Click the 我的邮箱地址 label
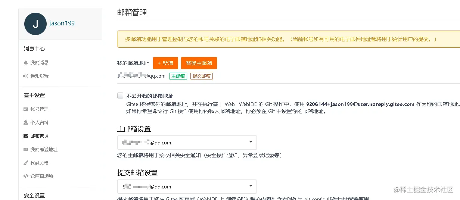The image size is (460, 200). (133, 63)
